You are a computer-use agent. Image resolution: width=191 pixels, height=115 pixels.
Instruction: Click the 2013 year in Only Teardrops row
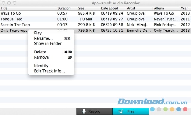tap(185, 31)
